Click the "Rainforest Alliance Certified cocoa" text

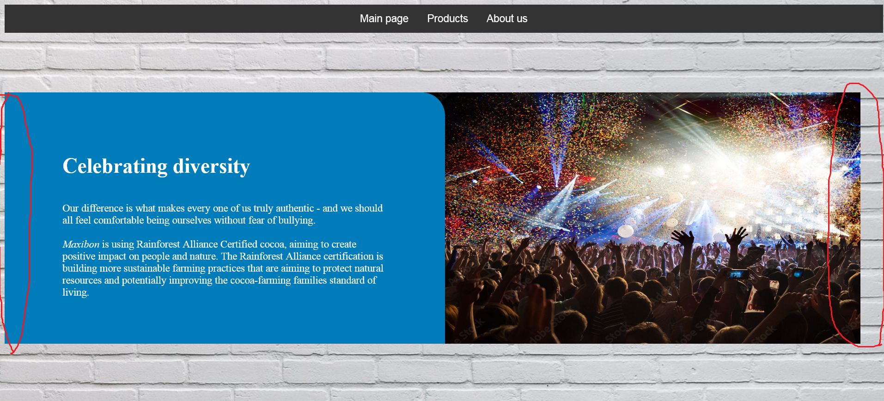210,244
